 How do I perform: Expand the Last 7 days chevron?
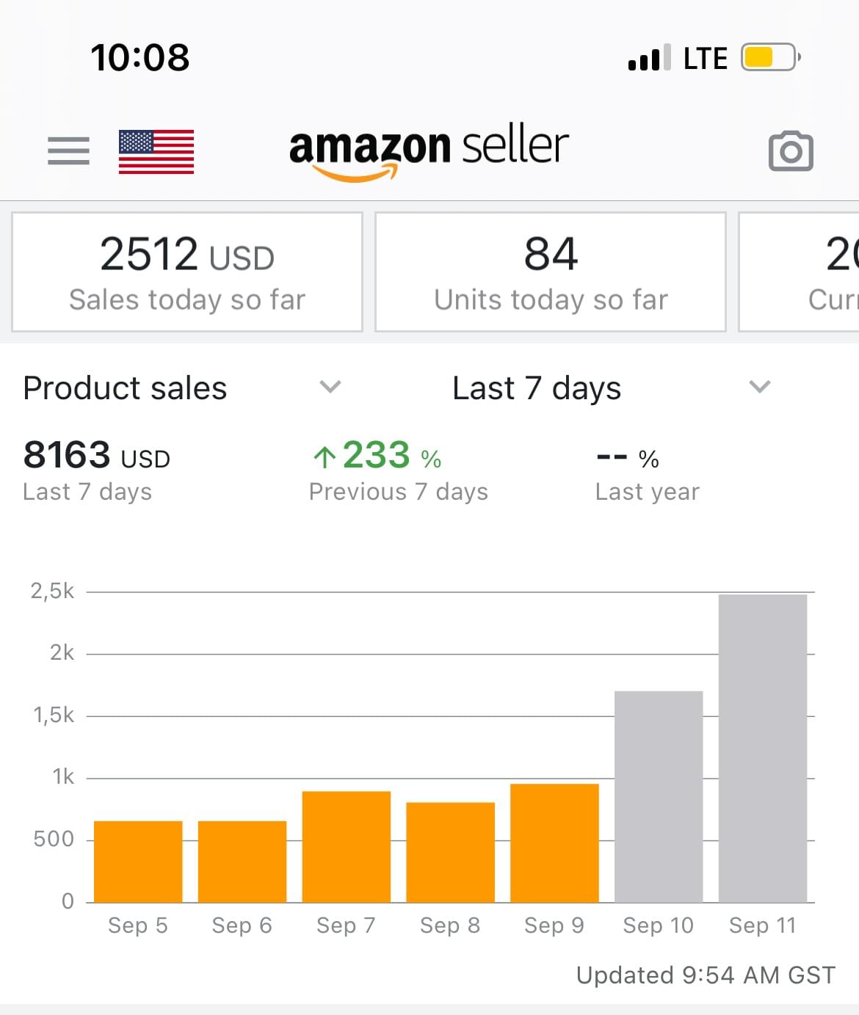click(x=759, y=386)
